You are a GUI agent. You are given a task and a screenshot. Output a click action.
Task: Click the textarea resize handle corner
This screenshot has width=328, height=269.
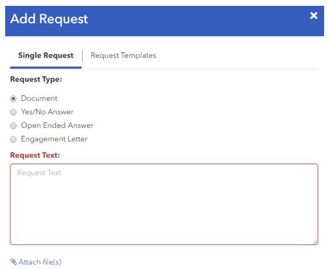(315, 242)
